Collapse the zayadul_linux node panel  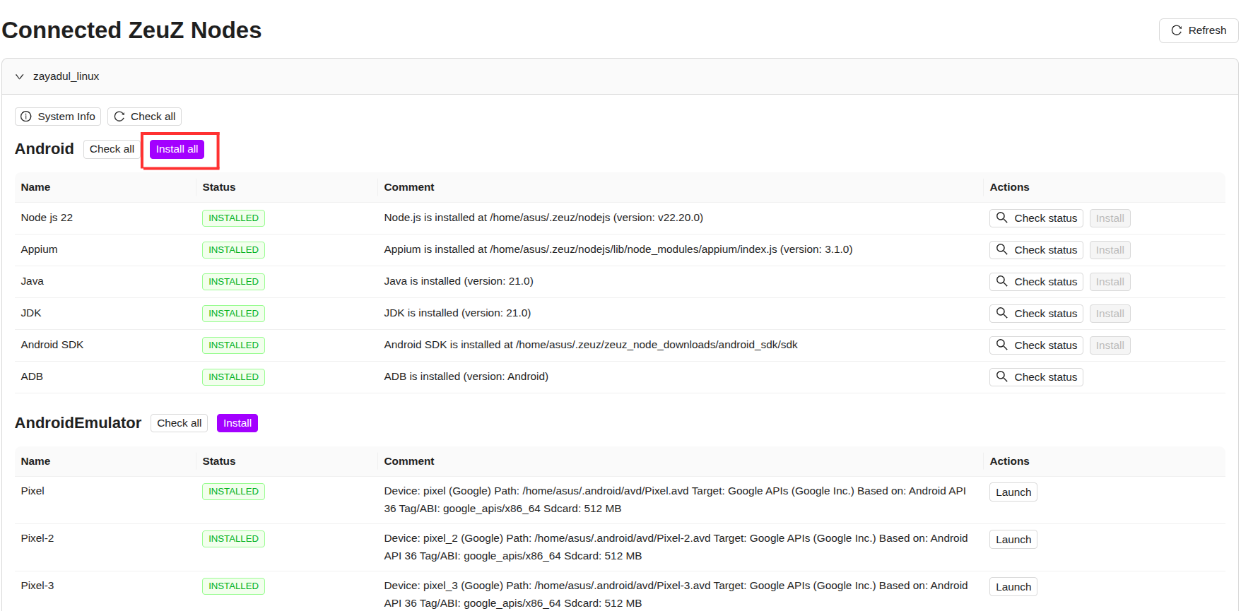20,76
